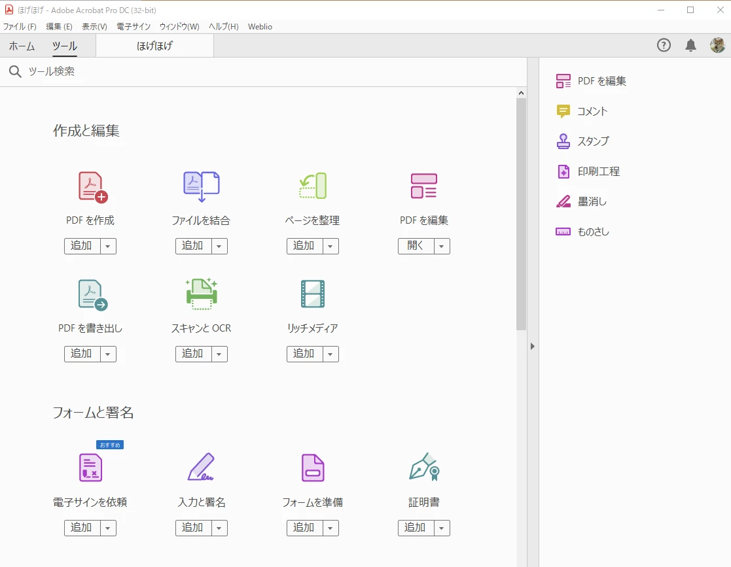Viewport: 731px width, 567px height.
Task: Click 追加 button under 入力と署名
Action: [x=194, y=528]
